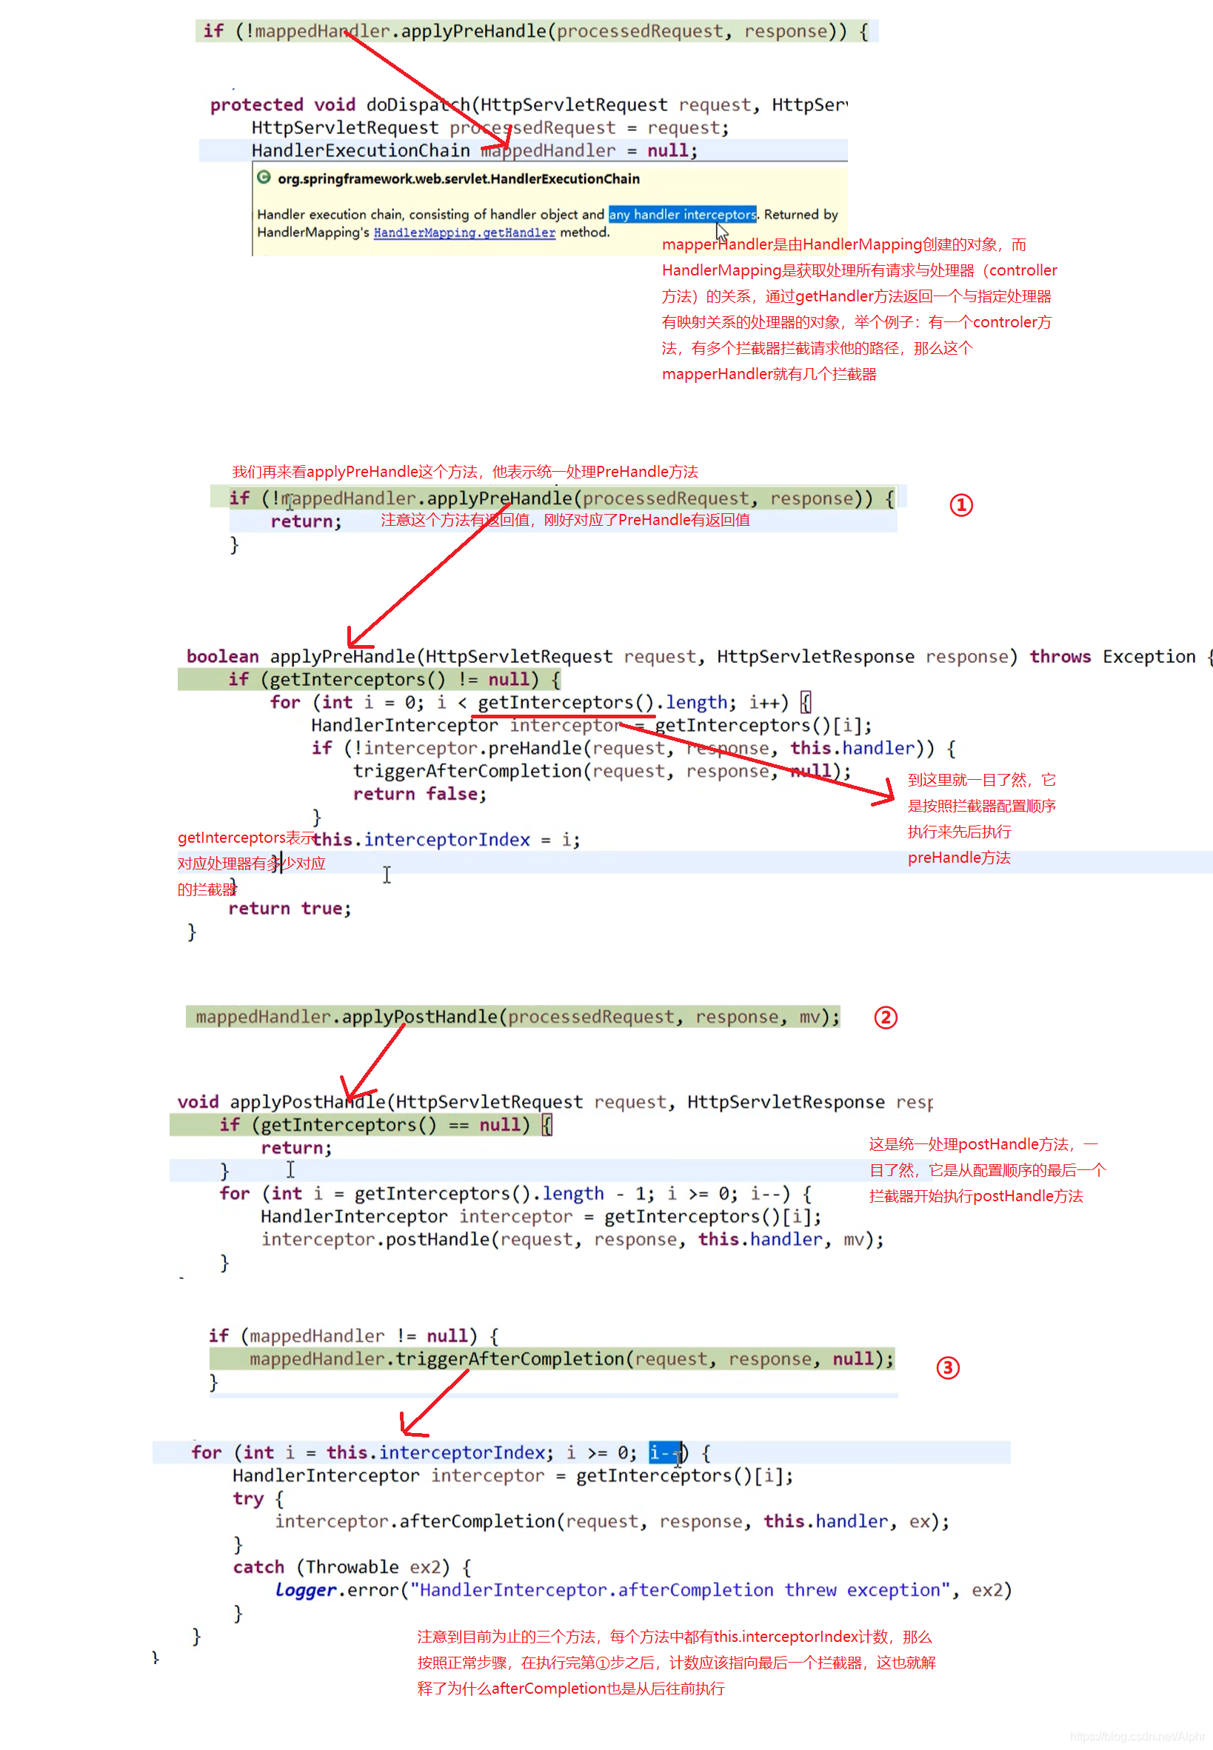The image size is (1213, 1750).
Task: Click 'HttpServletRequest processedRequest = request;' line
Action: click(x=490, y=127)
